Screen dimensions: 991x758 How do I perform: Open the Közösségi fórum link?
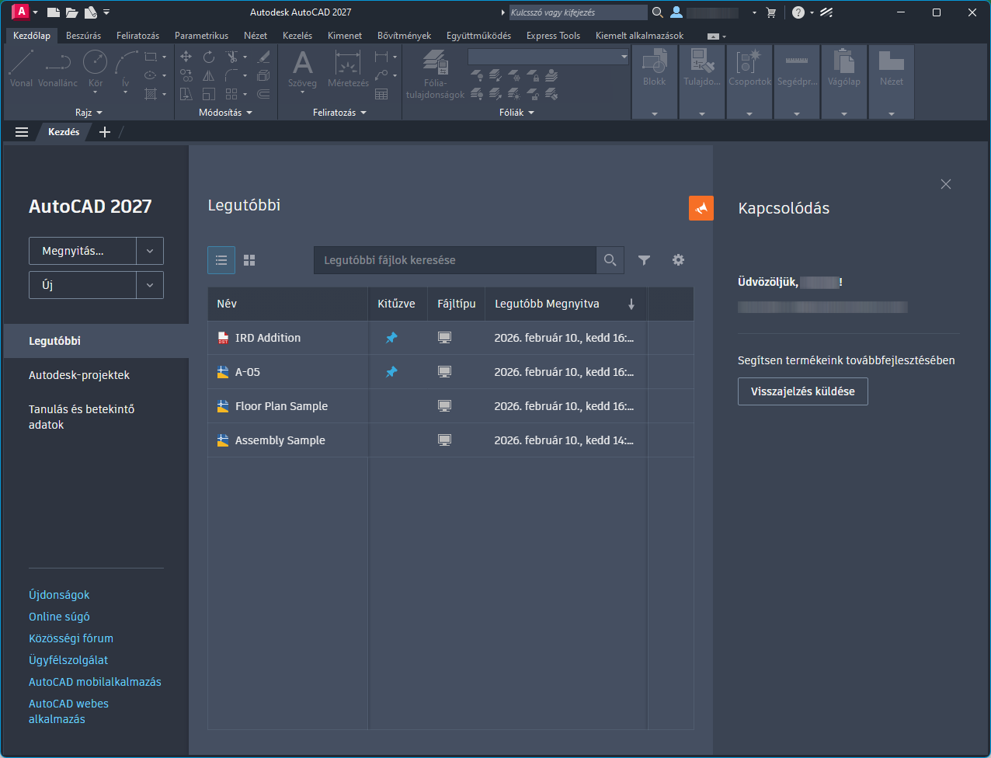click(x=71, y=638)
